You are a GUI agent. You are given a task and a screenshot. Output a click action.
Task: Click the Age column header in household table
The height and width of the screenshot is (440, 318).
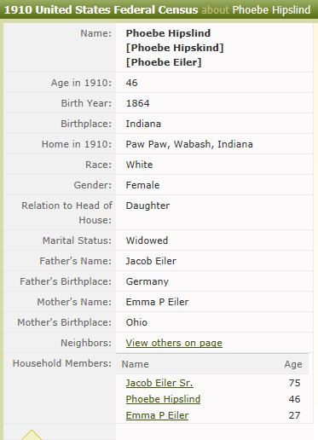click(x=293, y=364)
